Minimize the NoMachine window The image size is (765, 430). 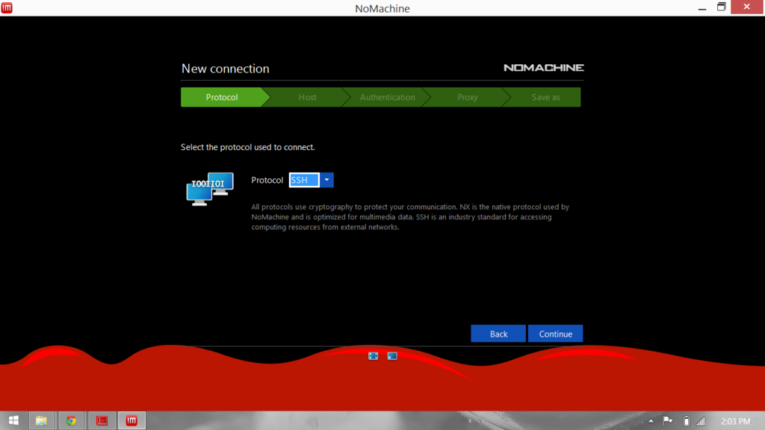coord(702,7)
